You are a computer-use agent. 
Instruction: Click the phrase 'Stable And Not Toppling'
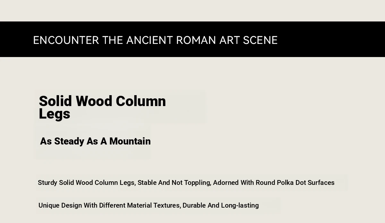(174, 183)
